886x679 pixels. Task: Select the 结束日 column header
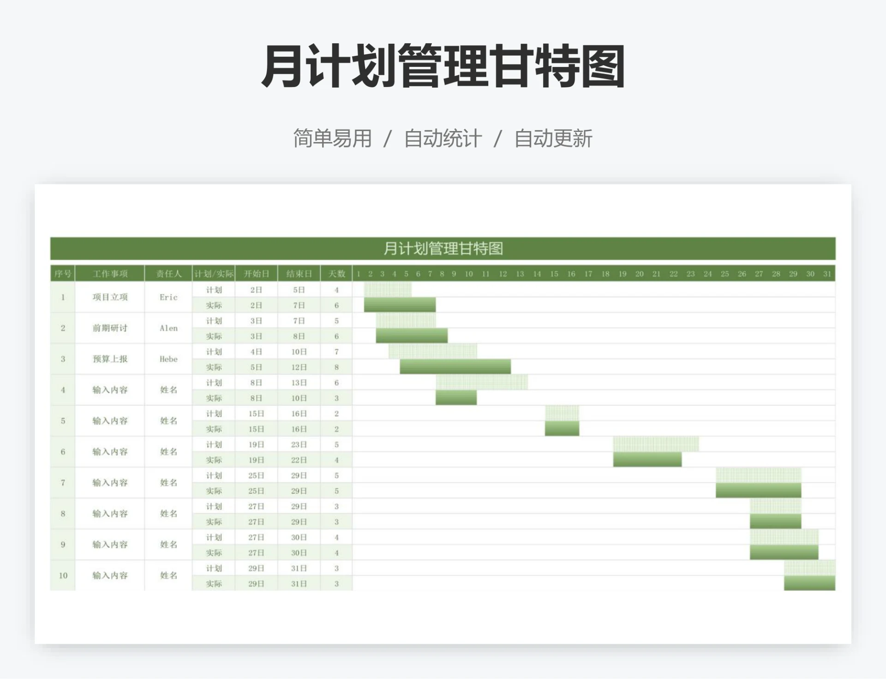tap(299, 273)
